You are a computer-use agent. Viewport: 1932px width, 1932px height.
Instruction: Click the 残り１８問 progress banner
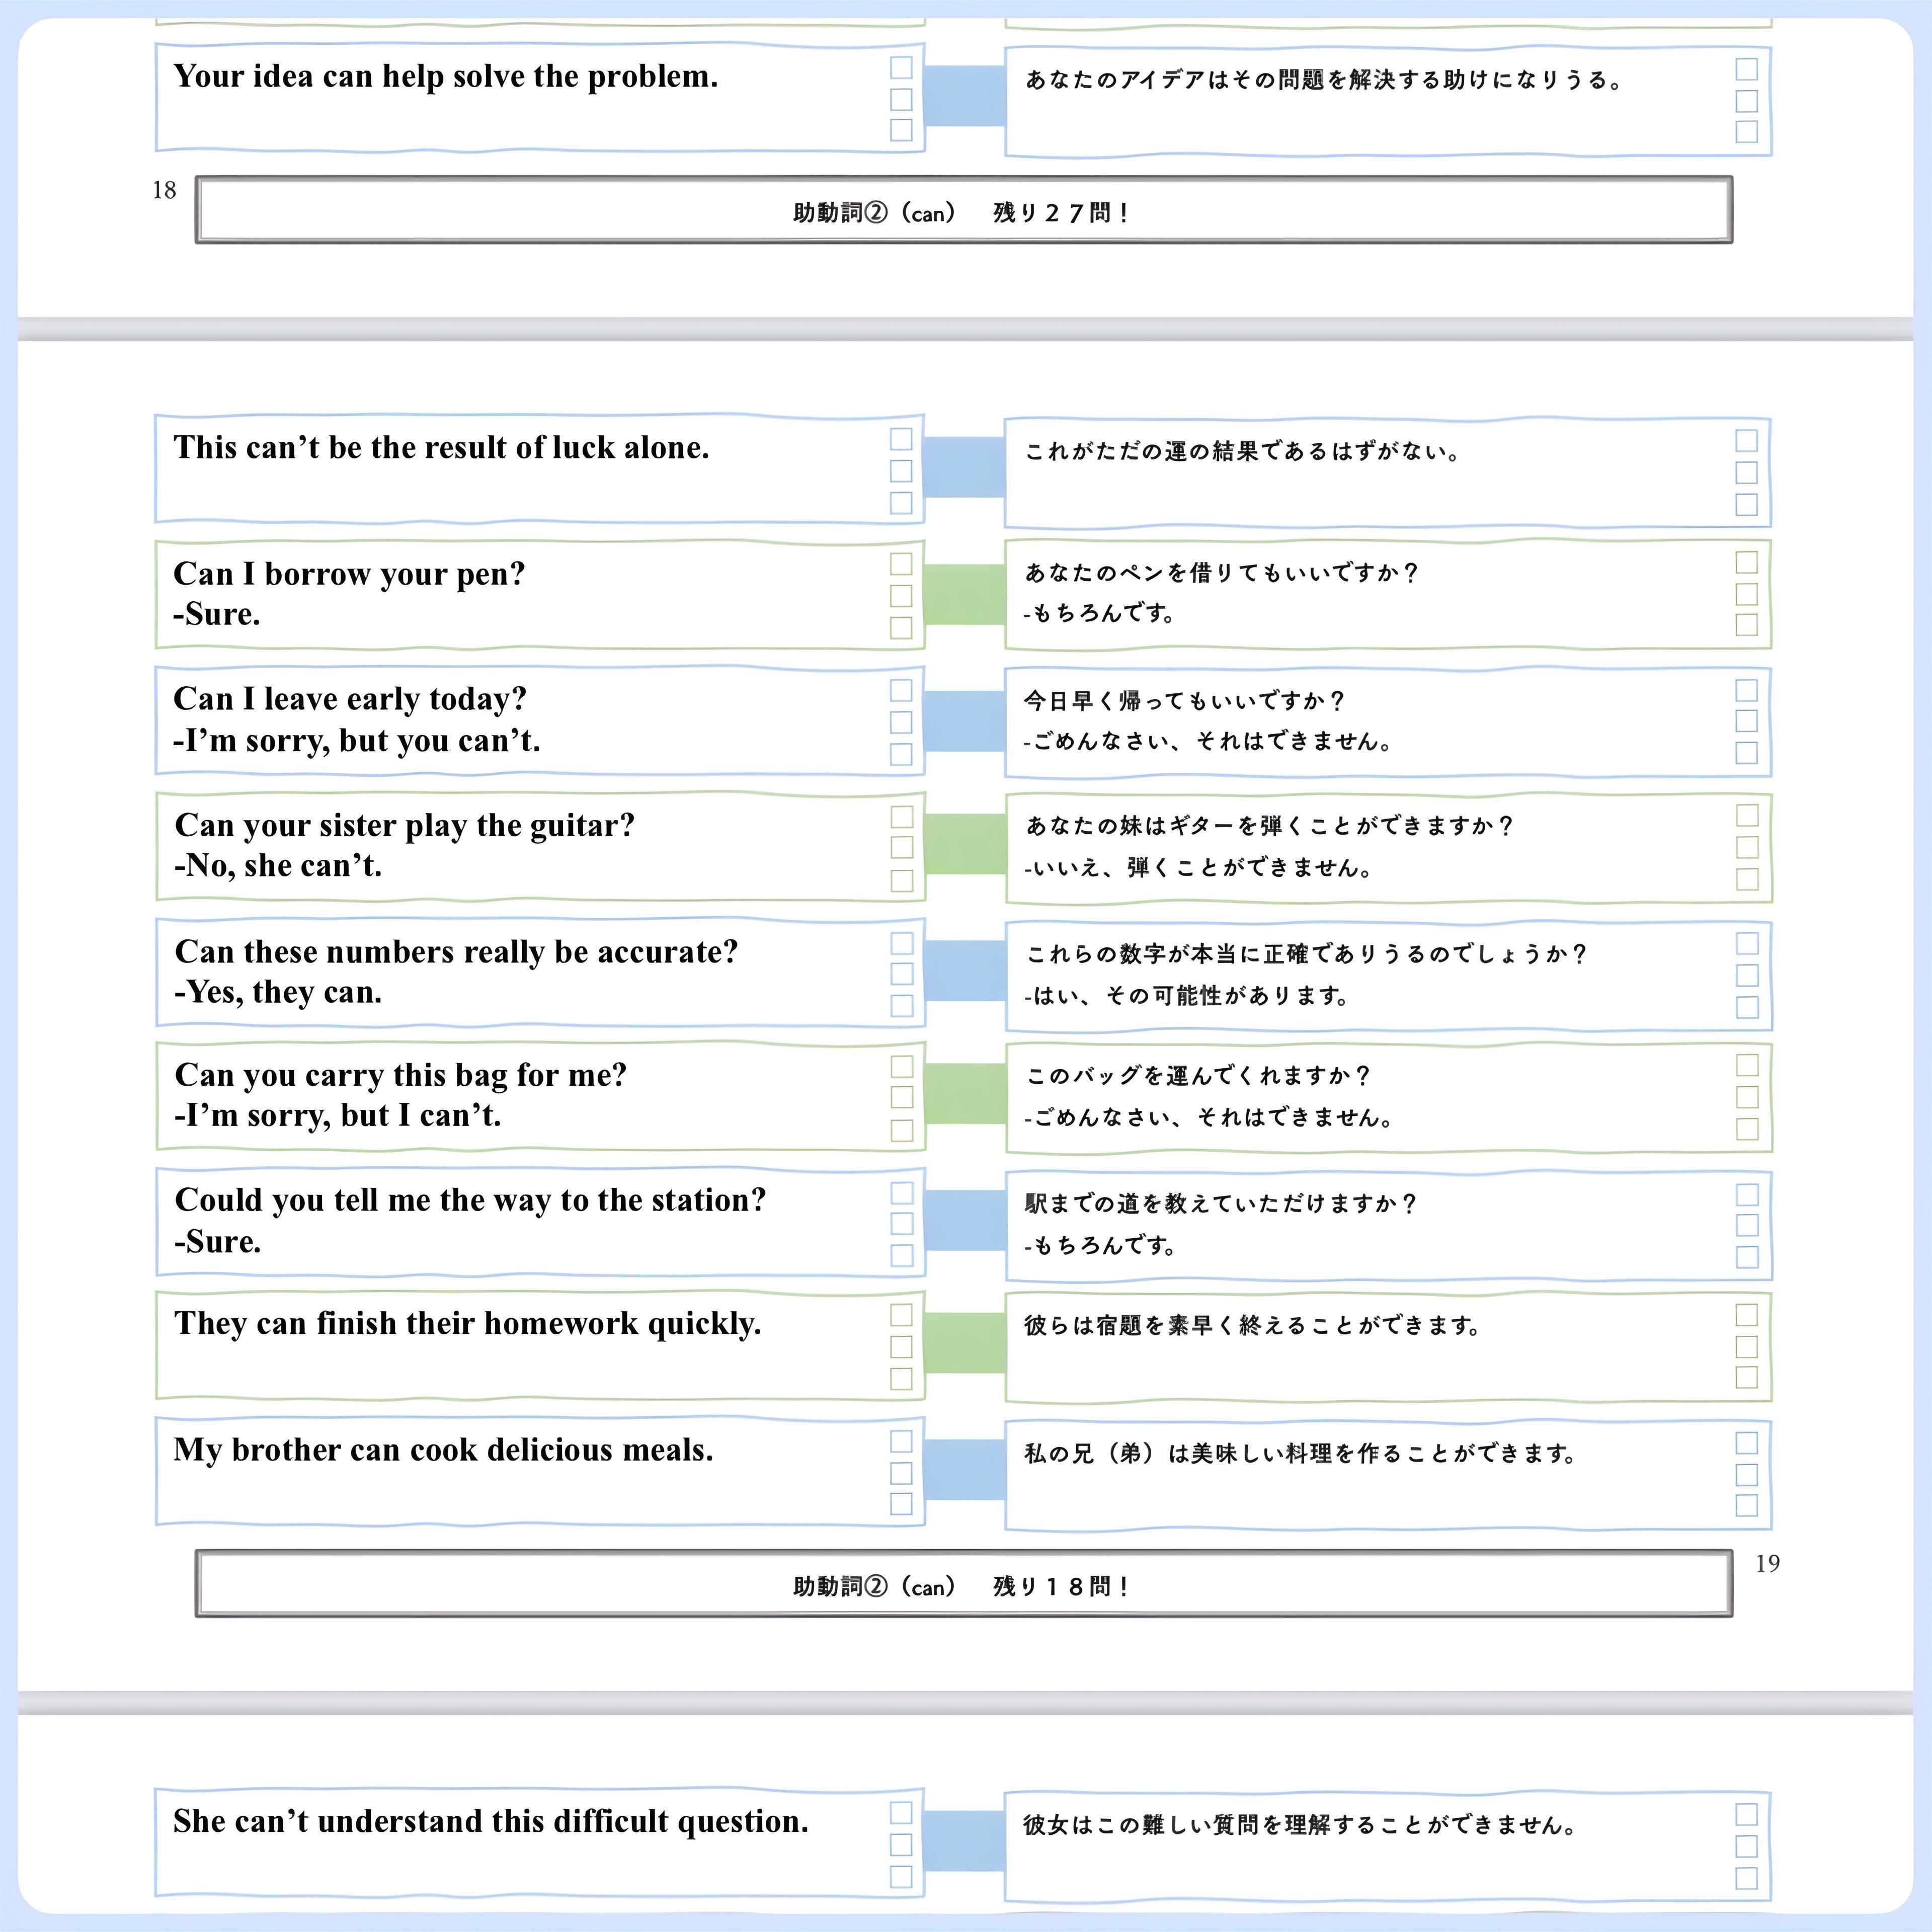(x=963, y=1586)
